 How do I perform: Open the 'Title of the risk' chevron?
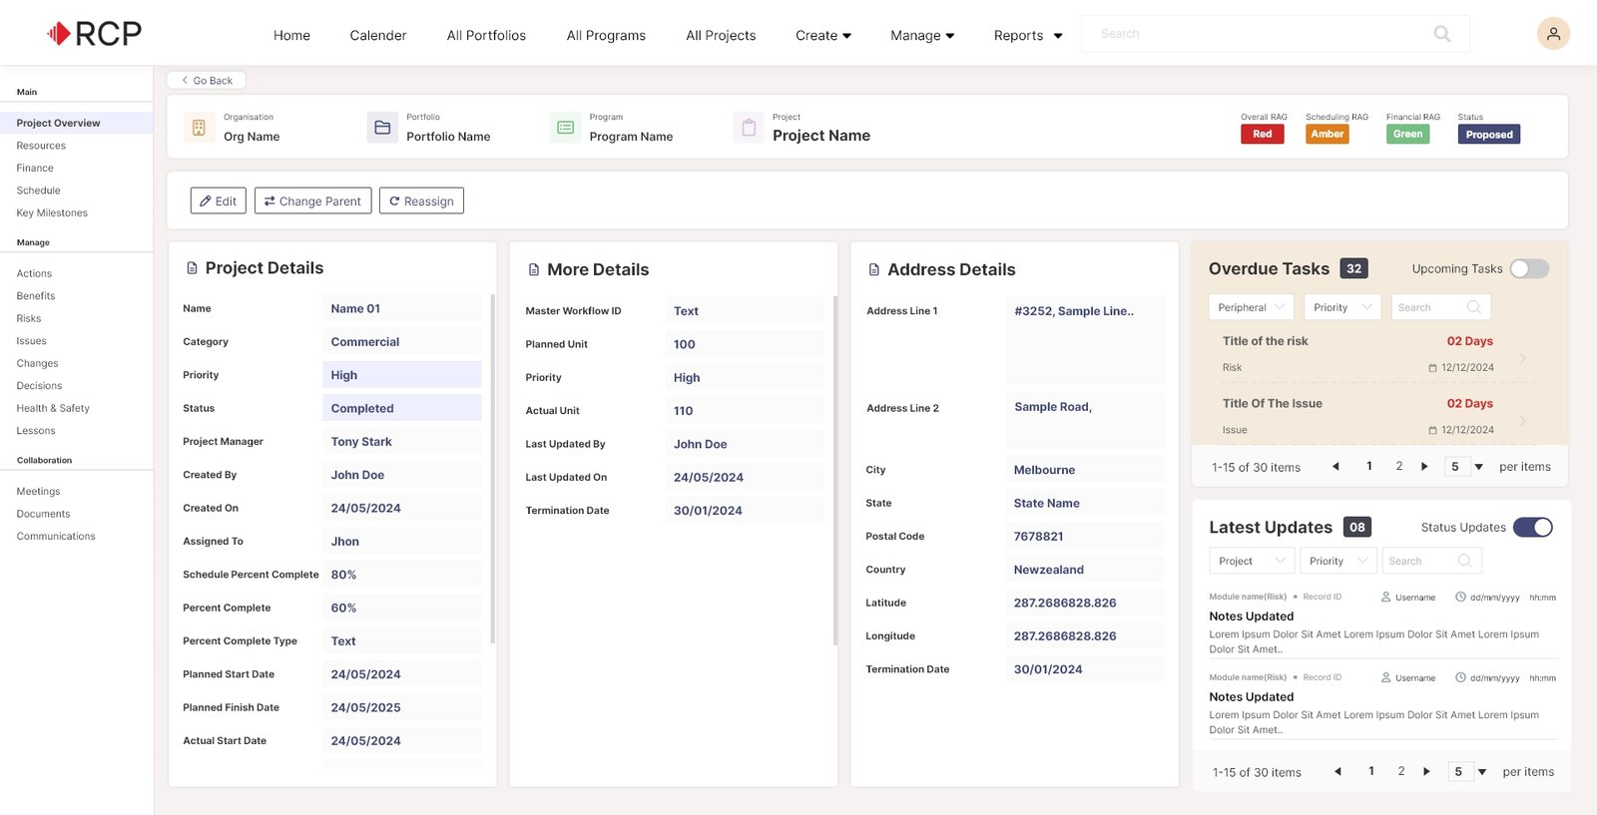click(1523, 358)
